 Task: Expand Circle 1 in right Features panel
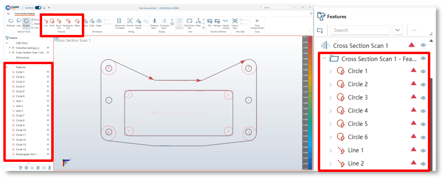pos(331,71)
